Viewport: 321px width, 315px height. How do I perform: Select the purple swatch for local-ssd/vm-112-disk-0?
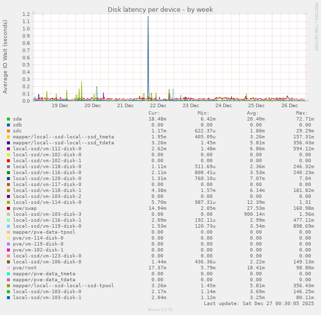[x=8, y=149]
